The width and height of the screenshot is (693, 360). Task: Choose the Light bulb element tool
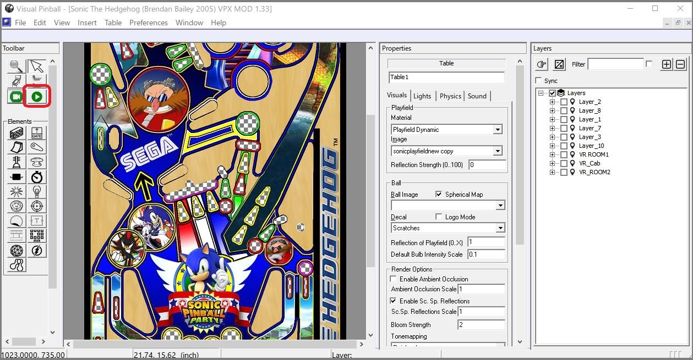[37, 191]
